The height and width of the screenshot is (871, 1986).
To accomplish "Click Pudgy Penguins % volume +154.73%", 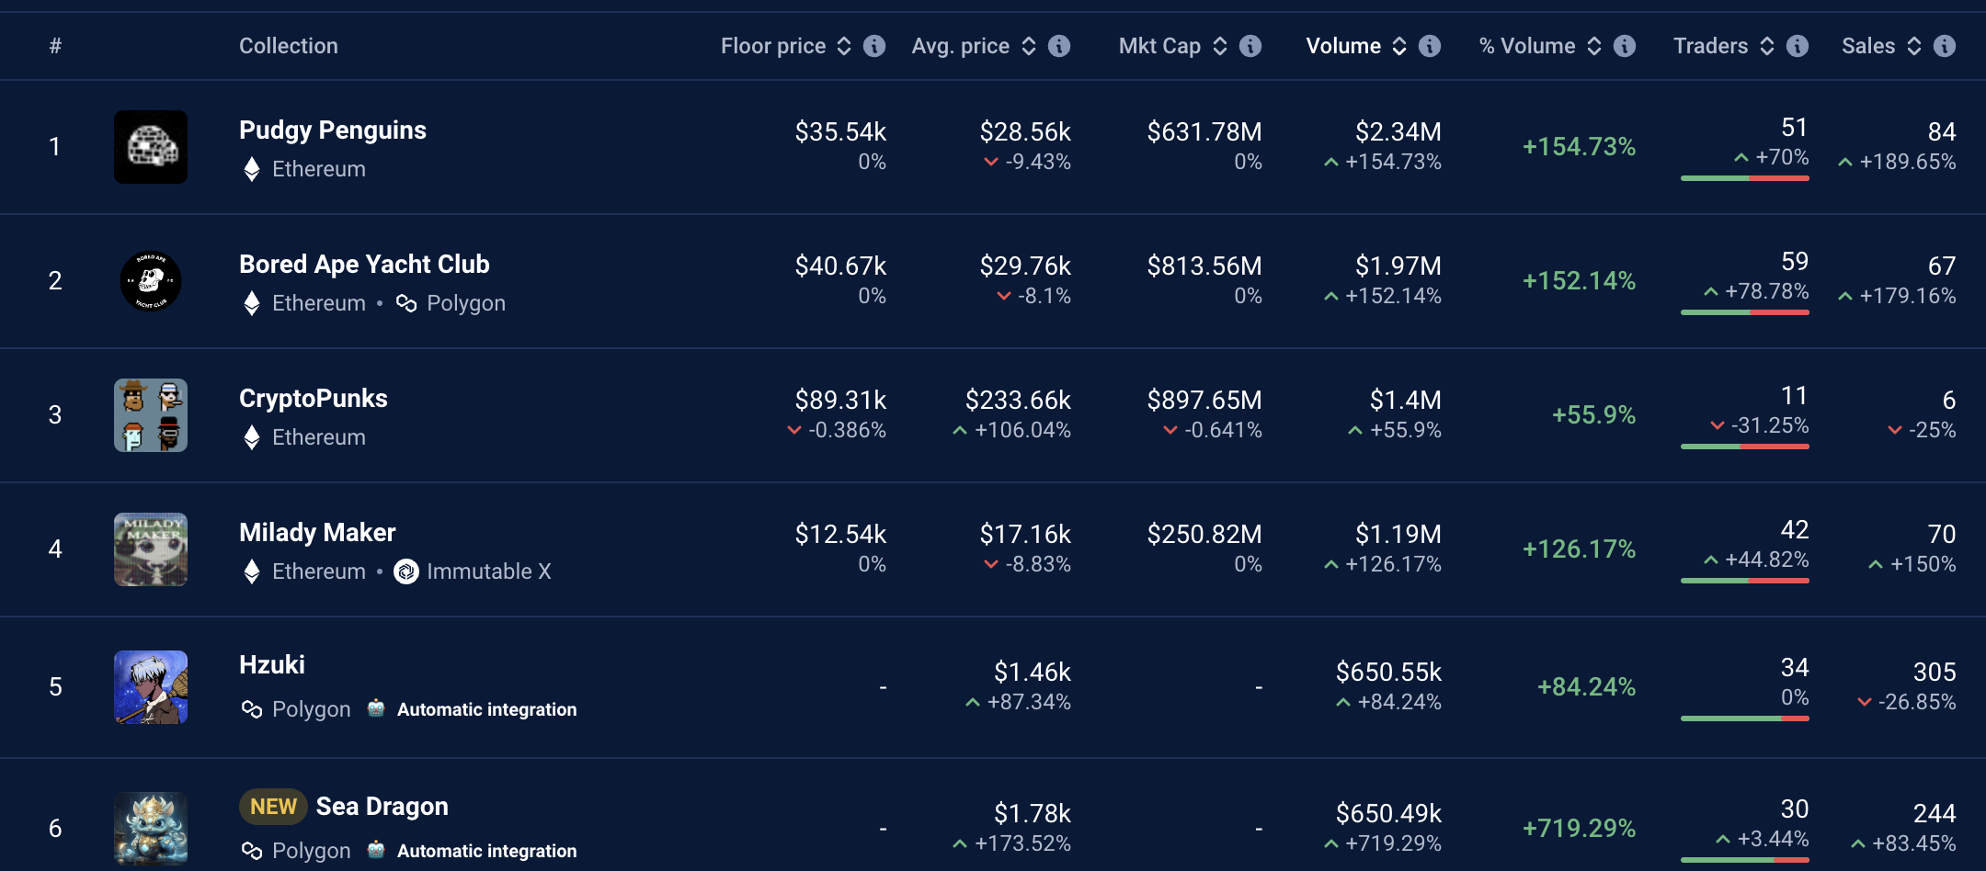I will pyautogui.click(x=1579, y=147).
